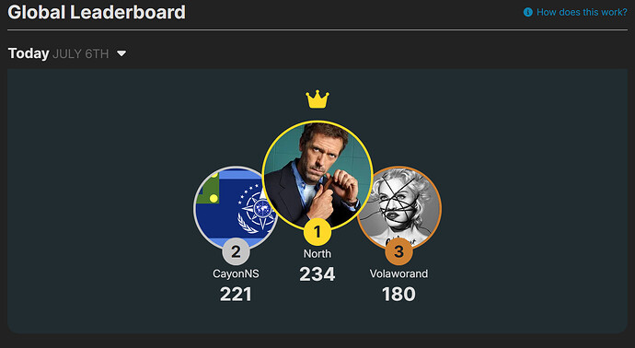Click the Today JULY 6TH label
The image size is (635, 348).
58,53
